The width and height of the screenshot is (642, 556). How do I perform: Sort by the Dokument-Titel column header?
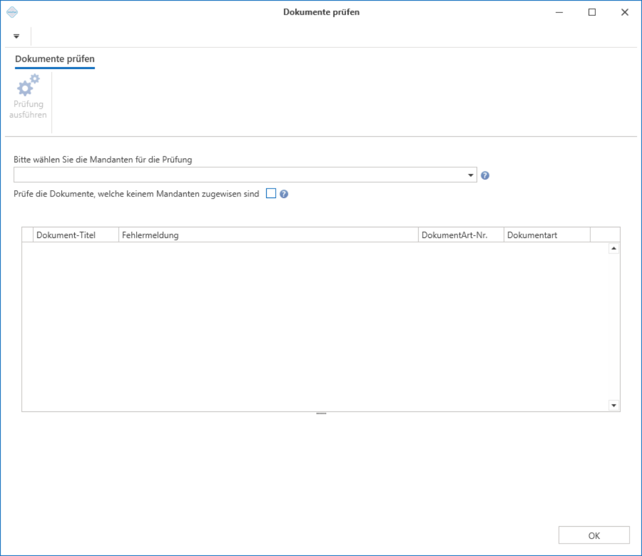pyautogui.click(x=76, y=235)
